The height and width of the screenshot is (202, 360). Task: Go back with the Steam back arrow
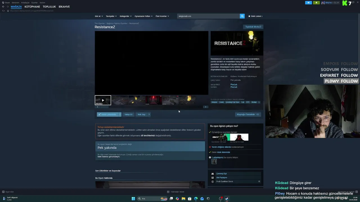[3, 6]
